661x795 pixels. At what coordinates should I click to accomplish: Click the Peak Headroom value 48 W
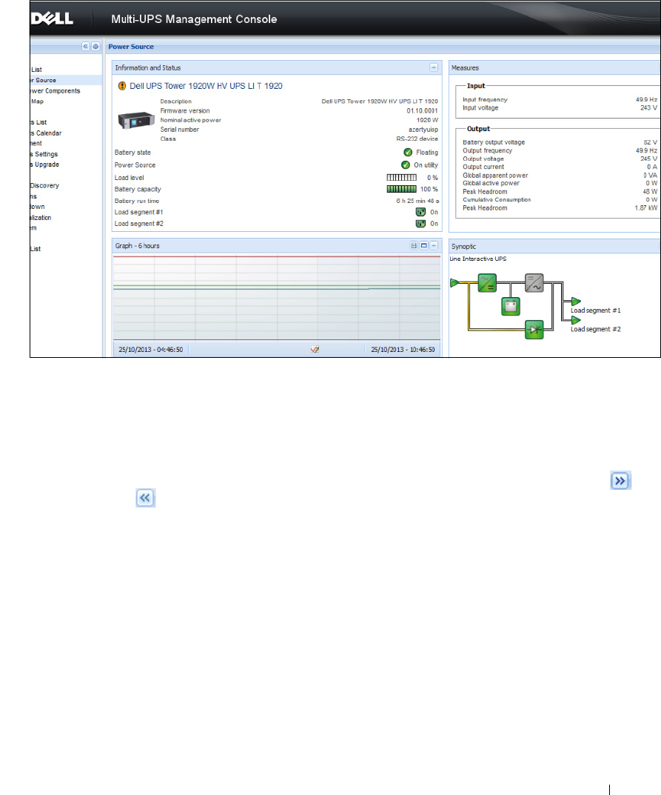click(650, 192)
